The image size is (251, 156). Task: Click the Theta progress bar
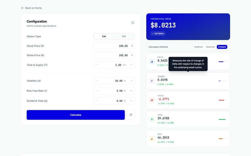click(223, 100)
